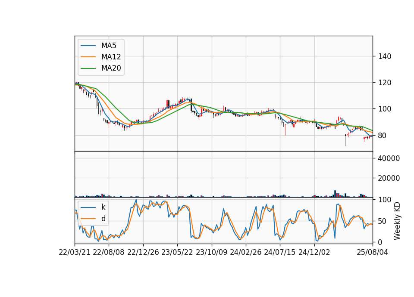Click the 22/08/08 date label

109,252
